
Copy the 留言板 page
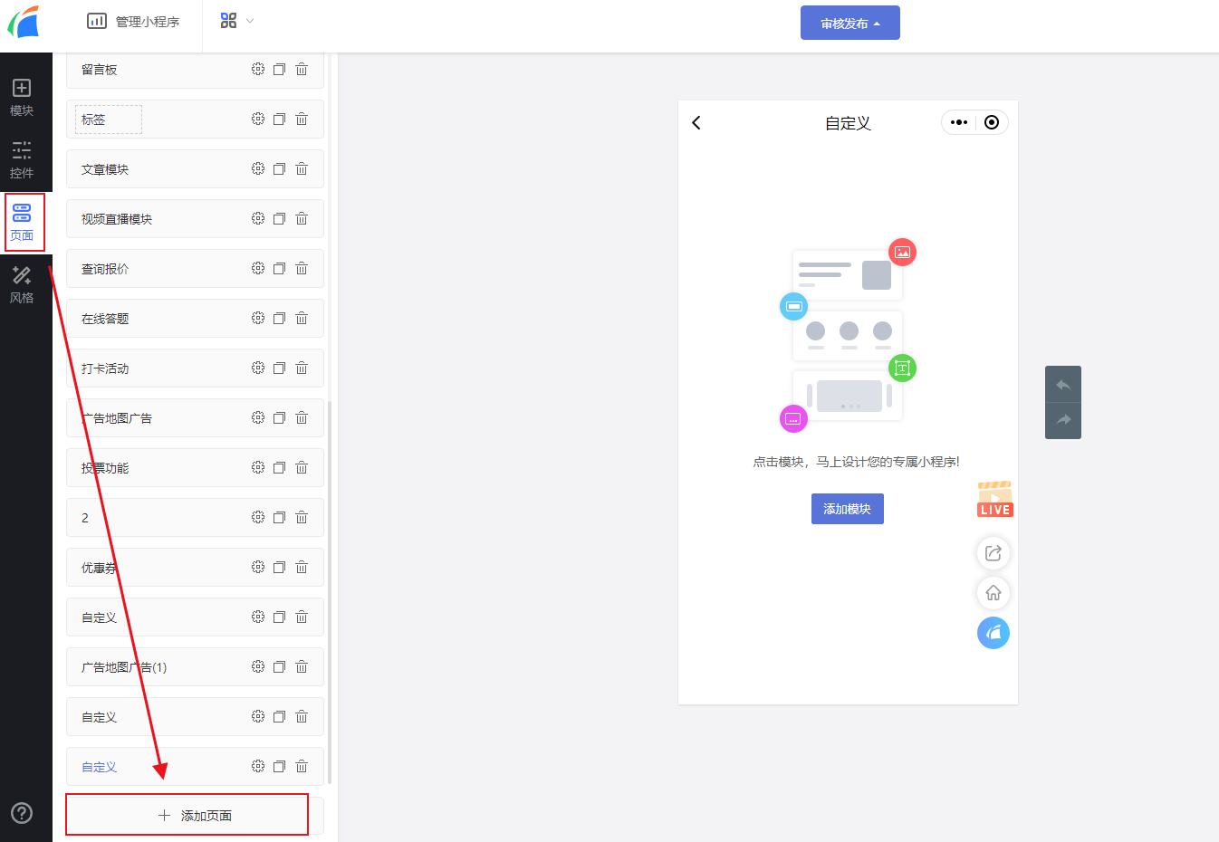click(x=280, y=69)
